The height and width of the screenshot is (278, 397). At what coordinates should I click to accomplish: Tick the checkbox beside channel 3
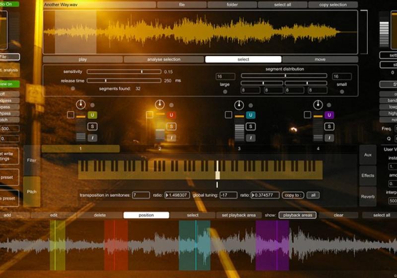tap(228, 115)
